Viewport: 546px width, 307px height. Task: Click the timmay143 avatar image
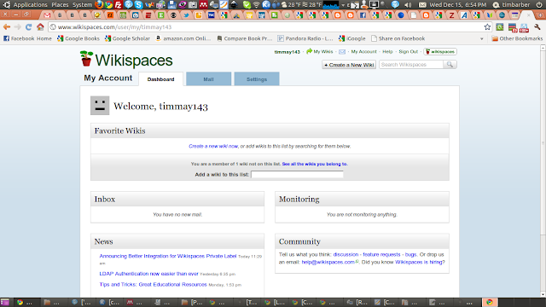pos(100,106)
